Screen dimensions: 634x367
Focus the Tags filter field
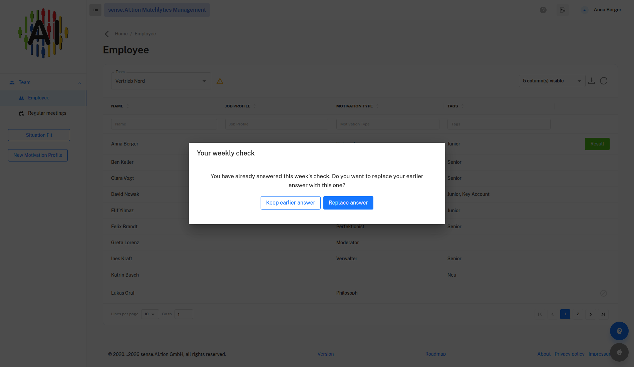click(499, 124)
